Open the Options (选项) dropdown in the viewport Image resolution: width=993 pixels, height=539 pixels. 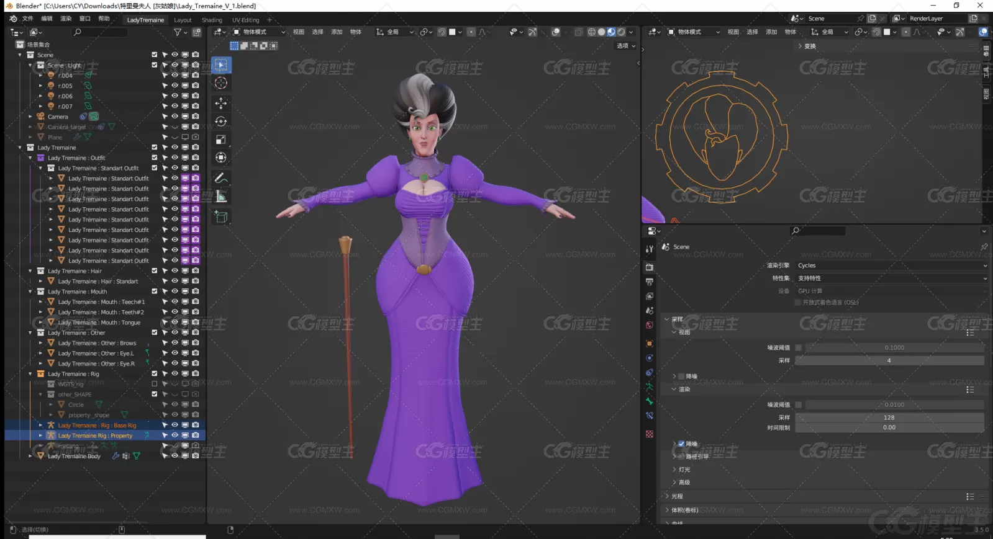pyautogui.click(x=625, y=46)
